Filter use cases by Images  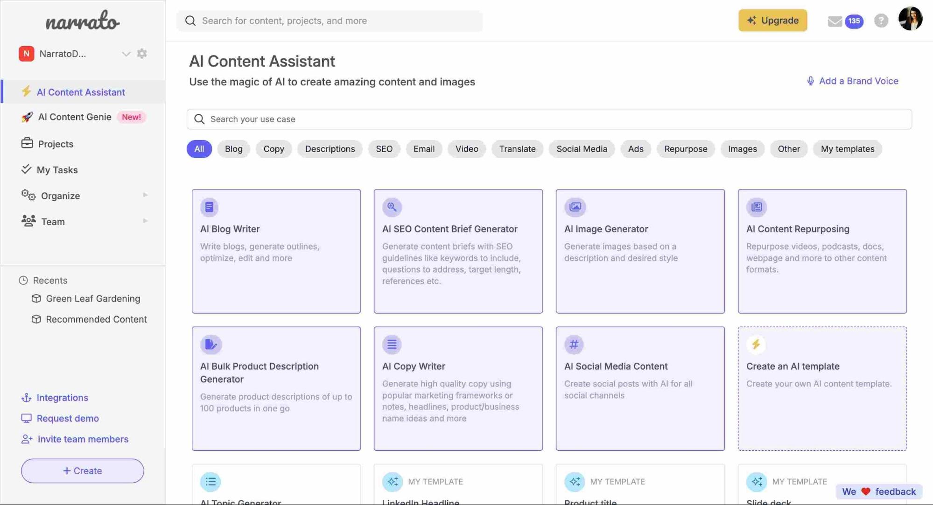pos(743,149)
